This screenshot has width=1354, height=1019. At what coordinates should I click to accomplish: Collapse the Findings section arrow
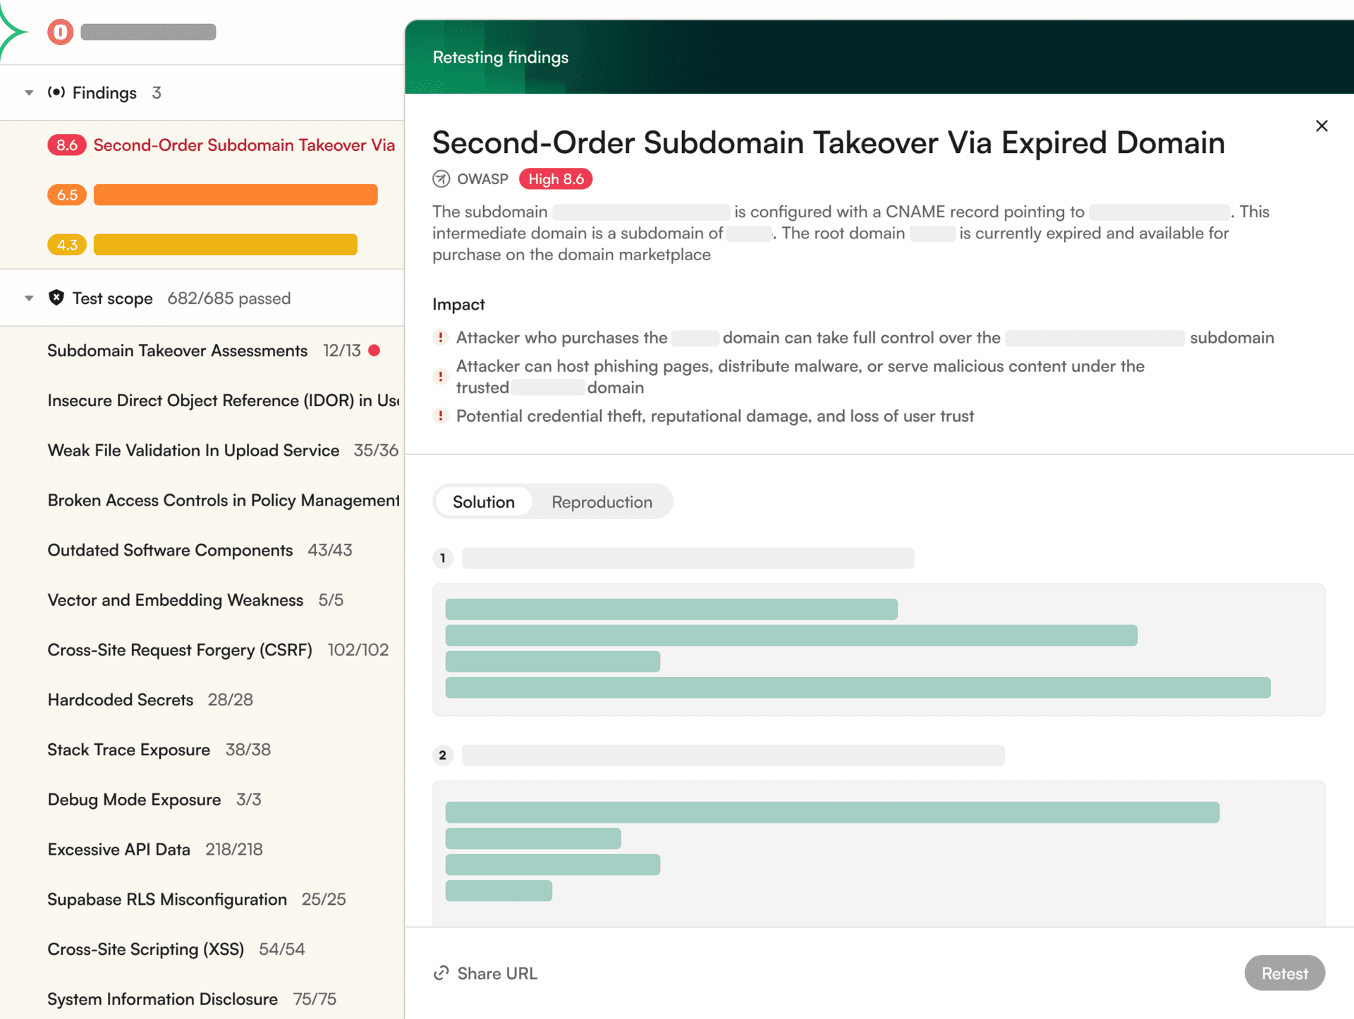(x=29, y=92)
